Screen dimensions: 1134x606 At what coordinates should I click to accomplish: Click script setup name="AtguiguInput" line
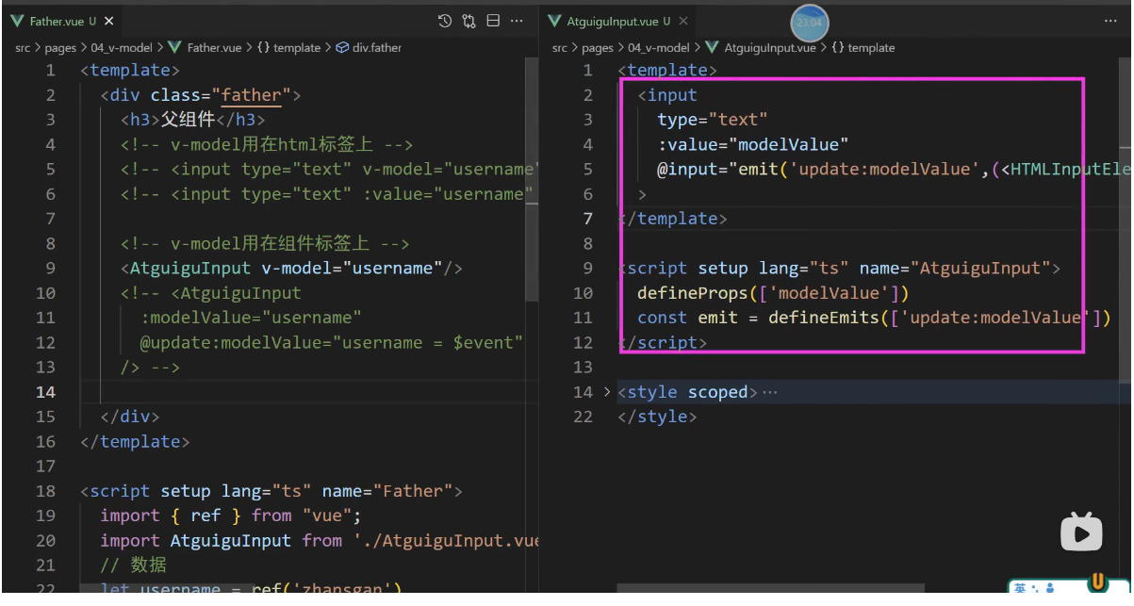pyautogui.click(x=840, y=269)
